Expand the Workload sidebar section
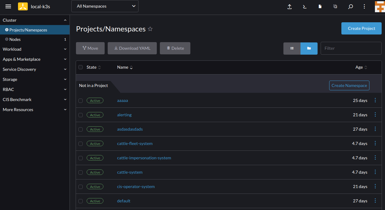Viewport: 385px width, 210px height. point(34,49)
